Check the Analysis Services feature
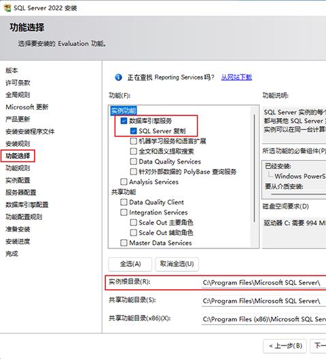The image size is (326, 359). [124, 182]
